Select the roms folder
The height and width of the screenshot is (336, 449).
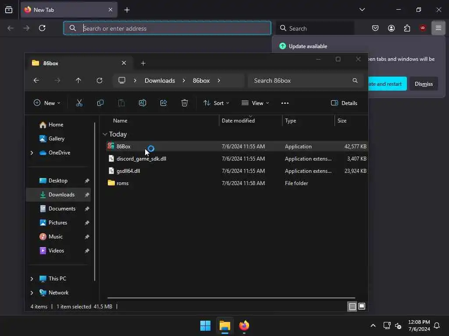click(x=123, y=183)
